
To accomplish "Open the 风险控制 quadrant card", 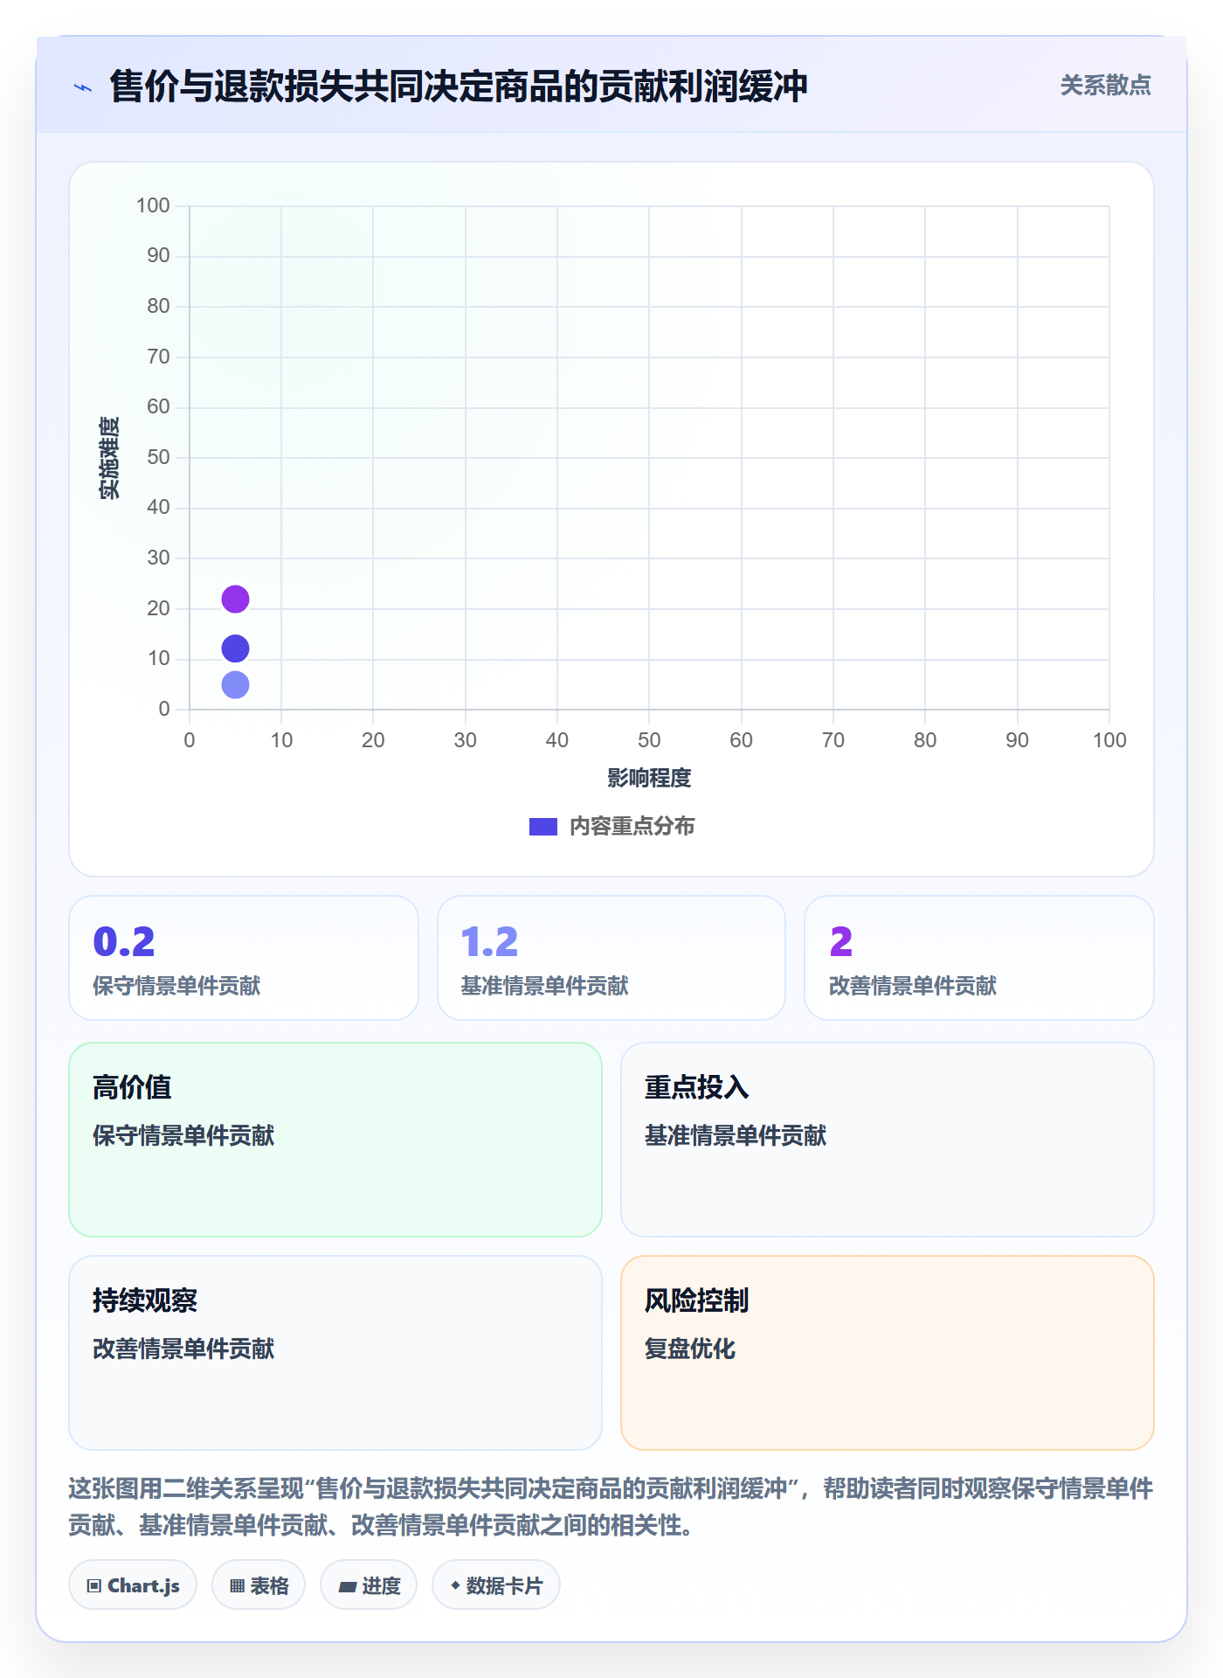I will (888, 1353).
